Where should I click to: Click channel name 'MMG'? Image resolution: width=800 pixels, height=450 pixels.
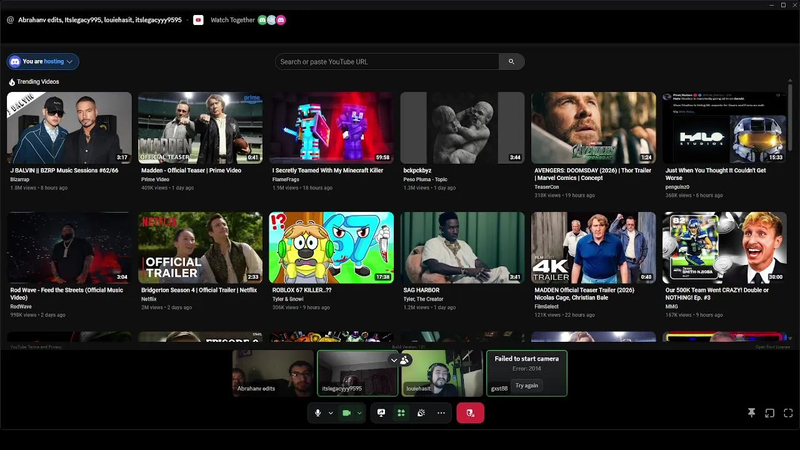click(671, 306)
